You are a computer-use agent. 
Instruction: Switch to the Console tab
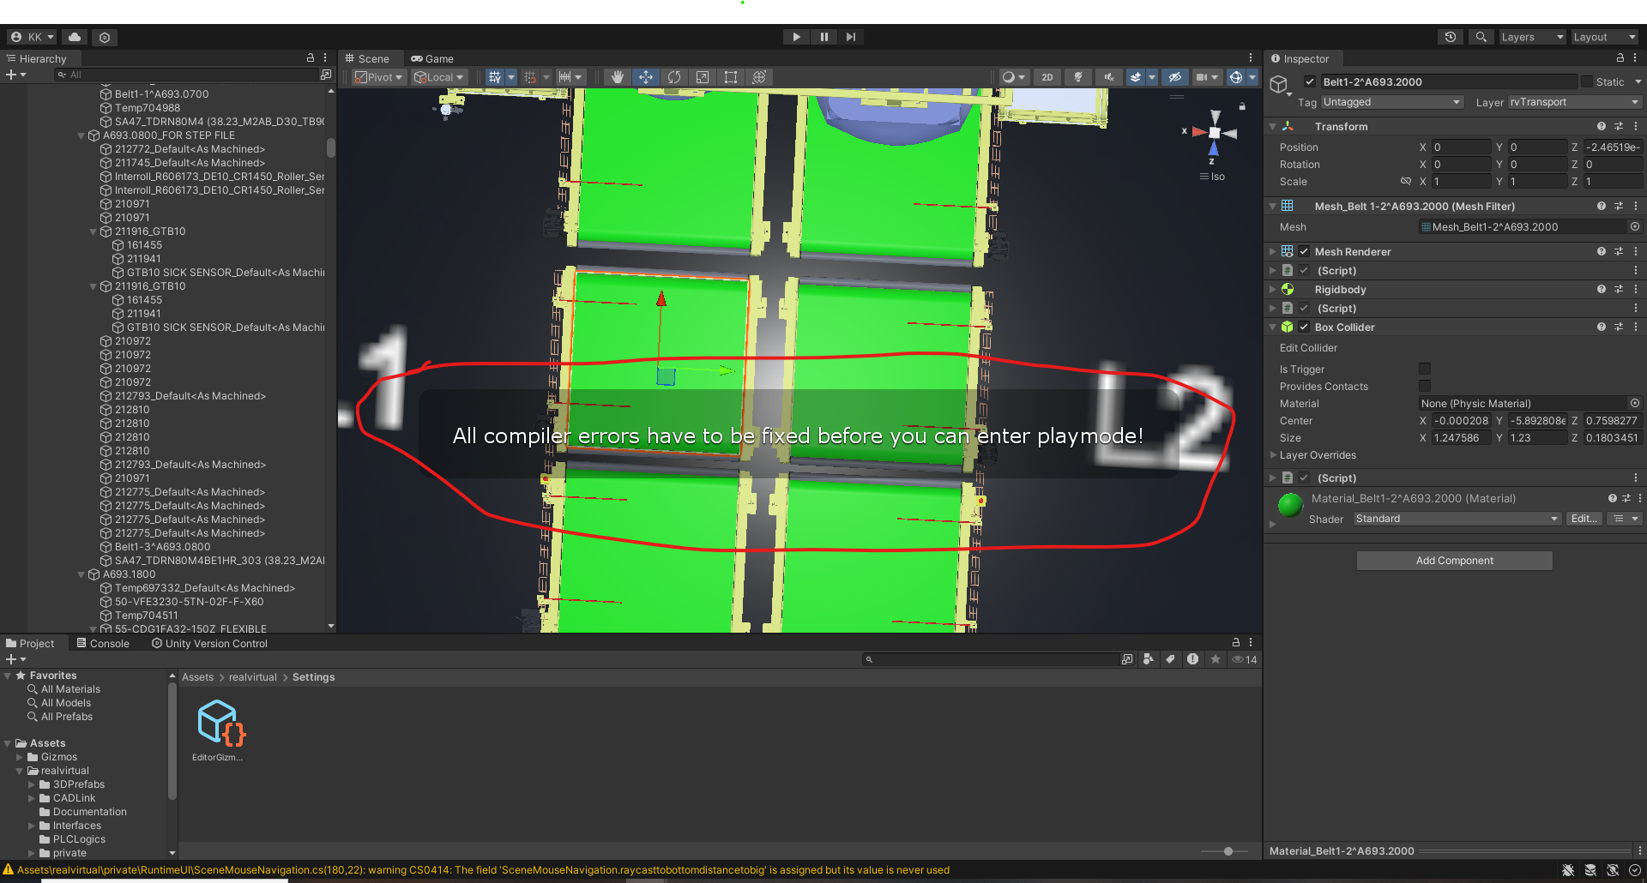(x=103, y=643)
